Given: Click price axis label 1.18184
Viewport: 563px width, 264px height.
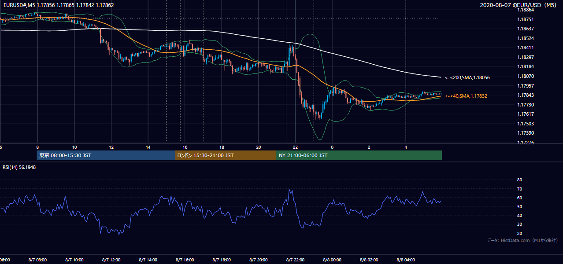Looking at the screenshot, I should point(526,67).
